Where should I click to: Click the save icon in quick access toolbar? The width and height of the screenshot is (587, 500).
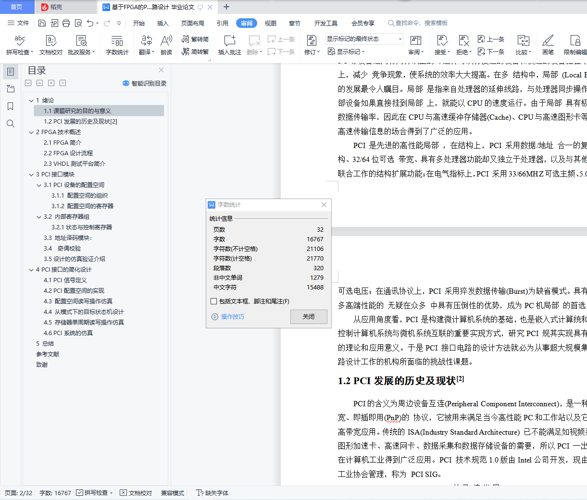coord(42,23)
